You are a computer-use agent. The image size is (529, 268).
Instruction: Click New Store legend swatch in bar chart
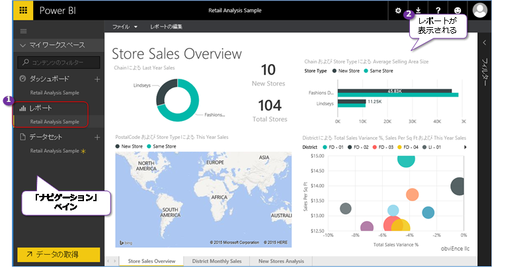[x=335, y=71]
